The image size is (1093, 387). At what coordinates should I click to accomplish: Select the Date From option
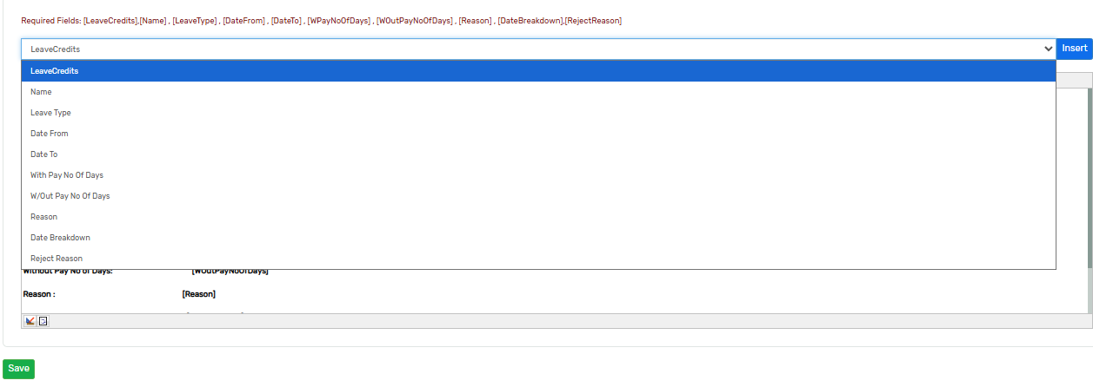pyautogui.click(x=538, y=134)
